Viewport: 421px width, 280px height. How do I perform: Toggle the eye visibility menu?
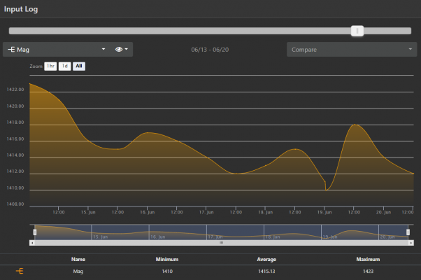[x=122, y=50]
